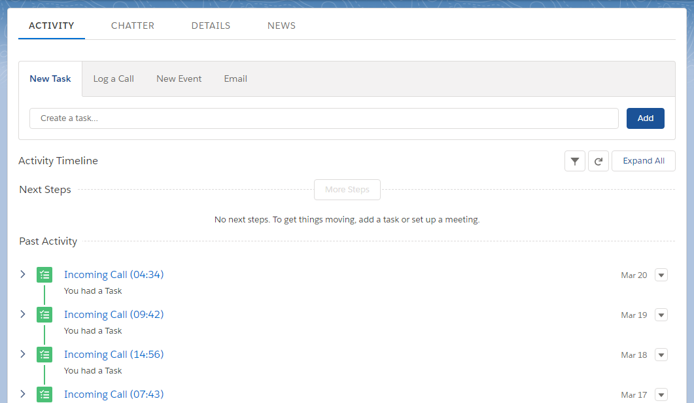Click 'You had a Task' under Incoming Call (09:42)
The height and width of the screenshot is (403, 694).
(x=93, y=331)
